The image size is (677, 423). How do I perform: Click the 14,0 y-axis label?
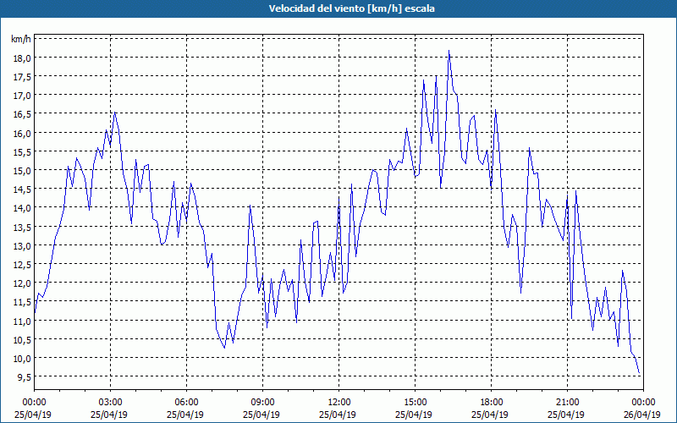24,208
